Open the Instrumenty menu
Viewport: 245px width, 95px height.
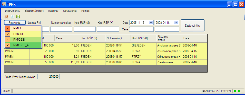(13, 11)
